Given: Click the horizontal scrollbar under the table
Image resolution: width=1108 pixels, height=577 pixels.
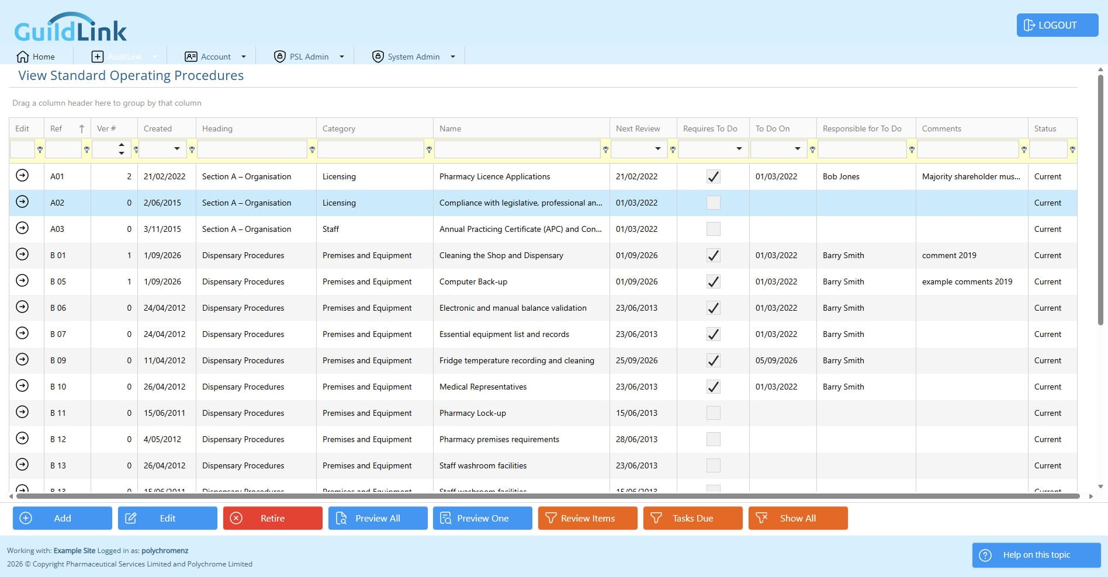Looking at the screenshot, I should click(548, 496).
